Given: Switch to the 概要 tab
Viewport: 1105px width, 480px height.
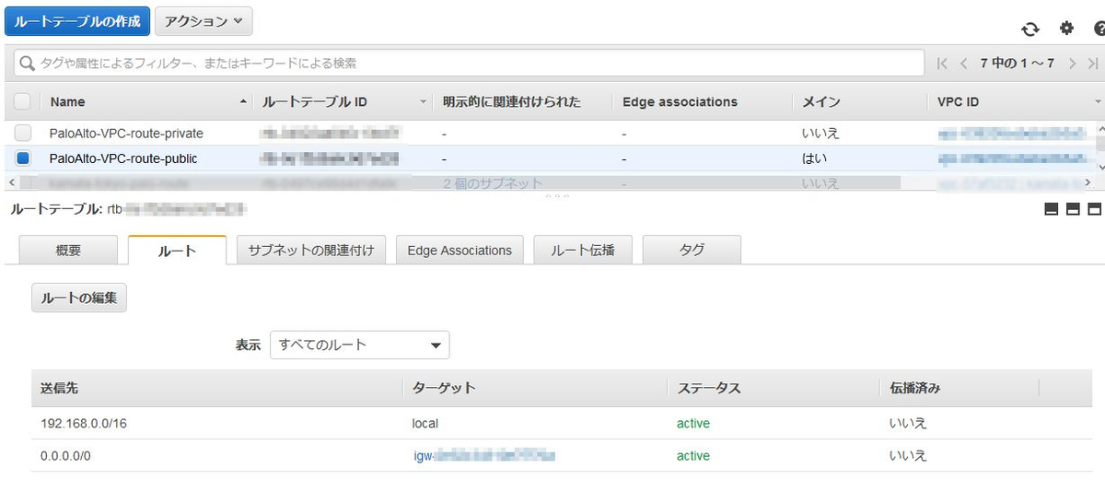Looking at the screenshot, I should pyautogui.click(x=68, y=250).
